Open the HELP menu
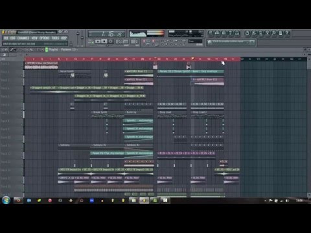The width and height of the screenshot is (311, 233). (64, 38)
